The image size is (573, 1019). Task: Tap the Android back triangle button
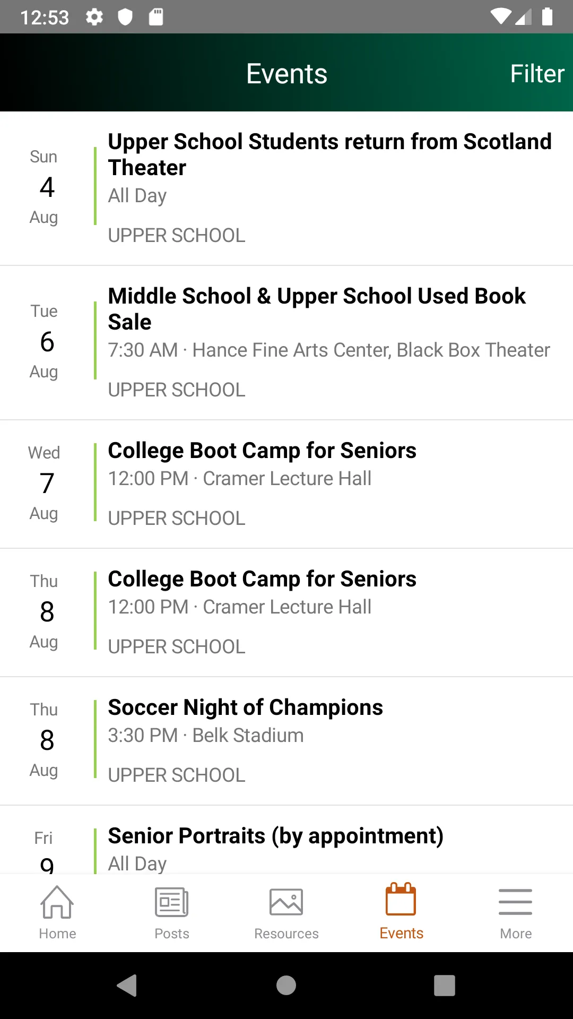(127, 986)
